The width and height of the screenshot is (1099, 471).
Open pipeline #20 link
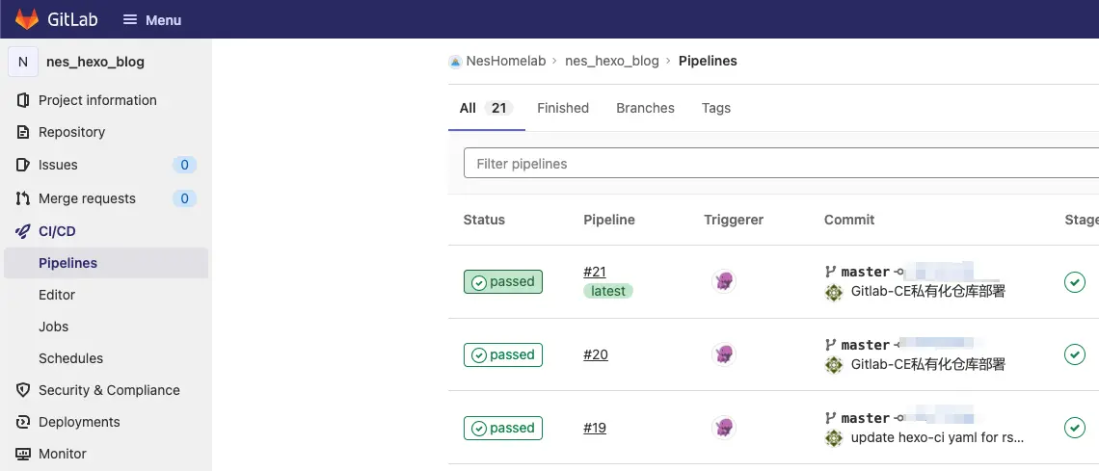coord(596,354)
